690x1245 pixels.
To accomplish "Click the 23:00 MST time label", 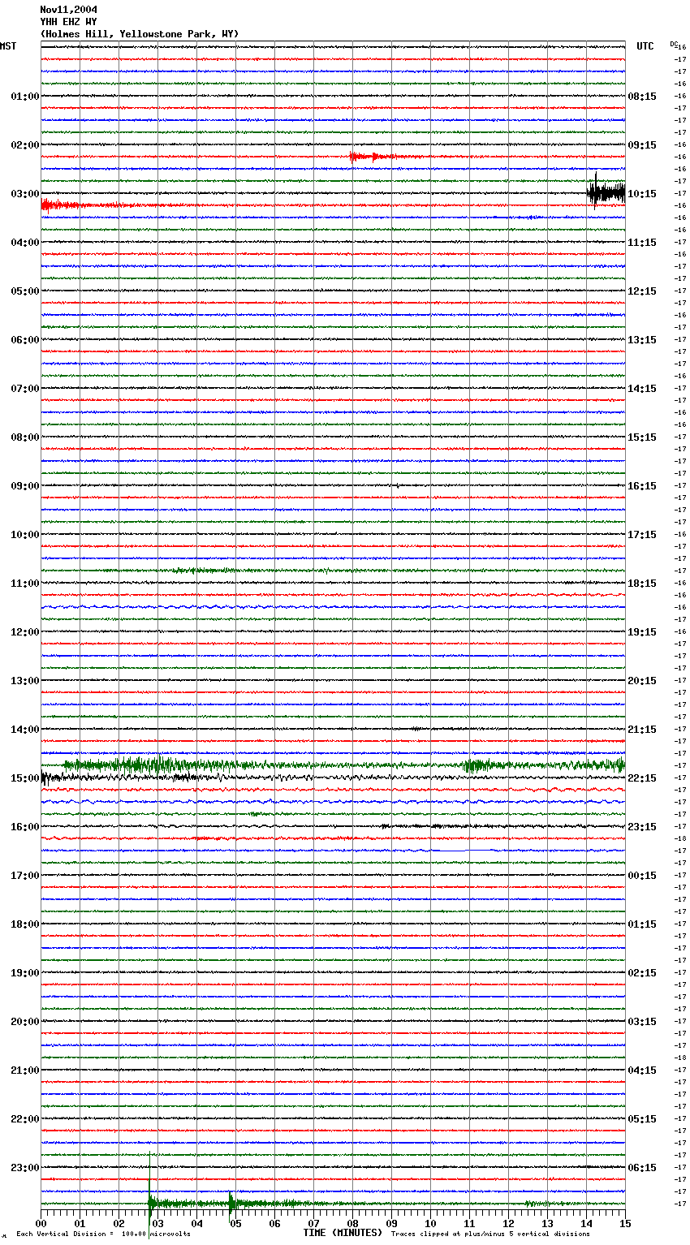I will coord(25,1168).
